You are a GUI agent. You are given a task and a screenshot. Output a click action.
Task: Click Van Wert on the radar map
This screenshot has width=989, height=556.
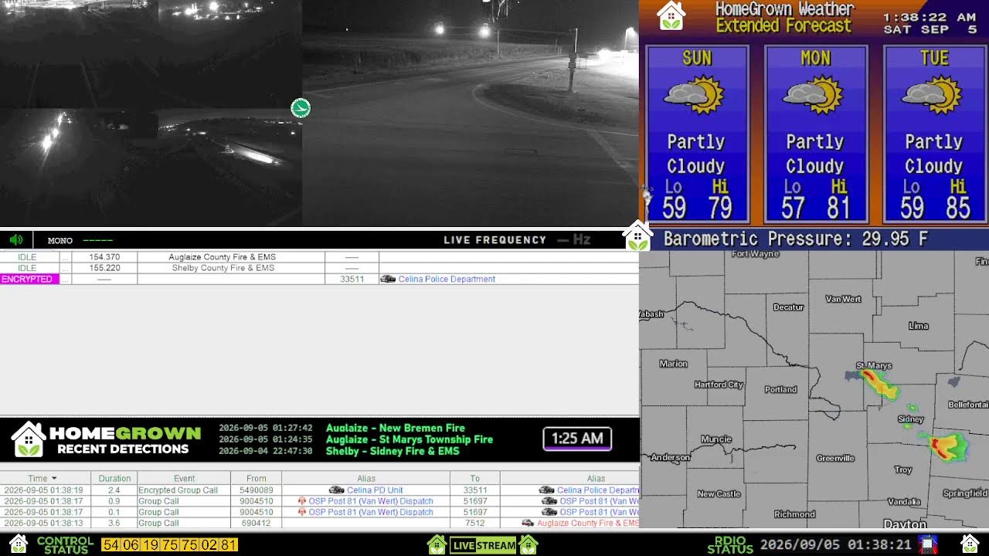pos(843,299)
